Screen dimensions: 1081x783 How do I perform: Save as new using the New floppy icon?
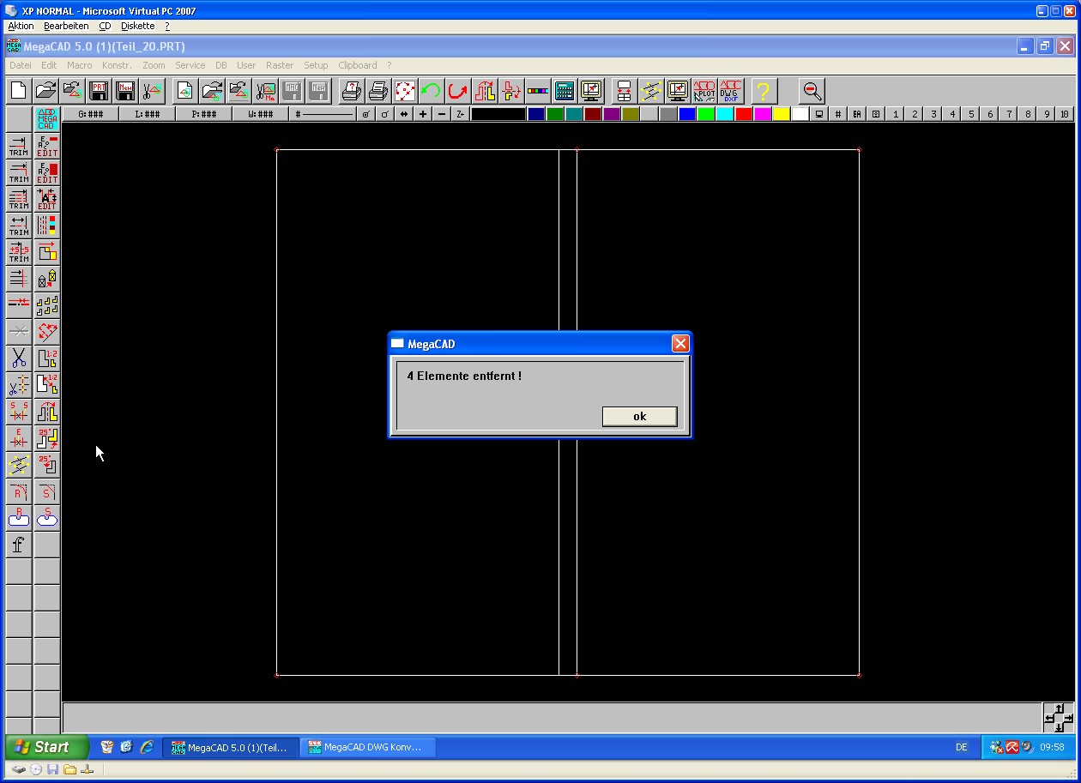pos(125,90)
